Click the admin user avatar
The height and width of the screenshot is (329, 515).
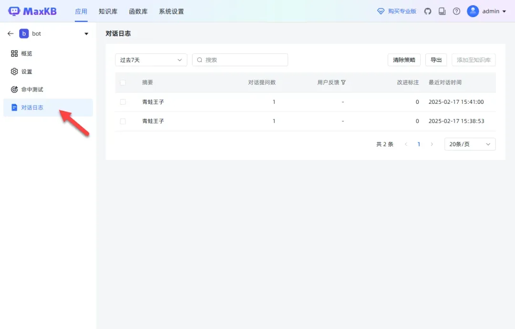click(x=473, y=11)
